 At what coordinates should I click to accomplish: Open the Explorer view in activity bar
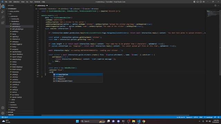[x=3, y=6]
